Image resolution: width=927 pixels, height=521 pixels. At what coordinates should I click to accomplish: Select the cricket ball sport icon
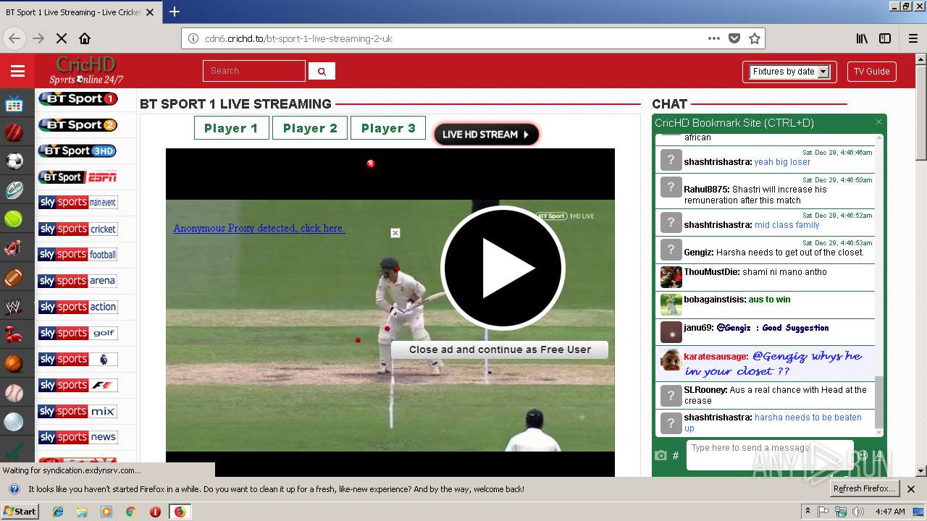[14, 133]
